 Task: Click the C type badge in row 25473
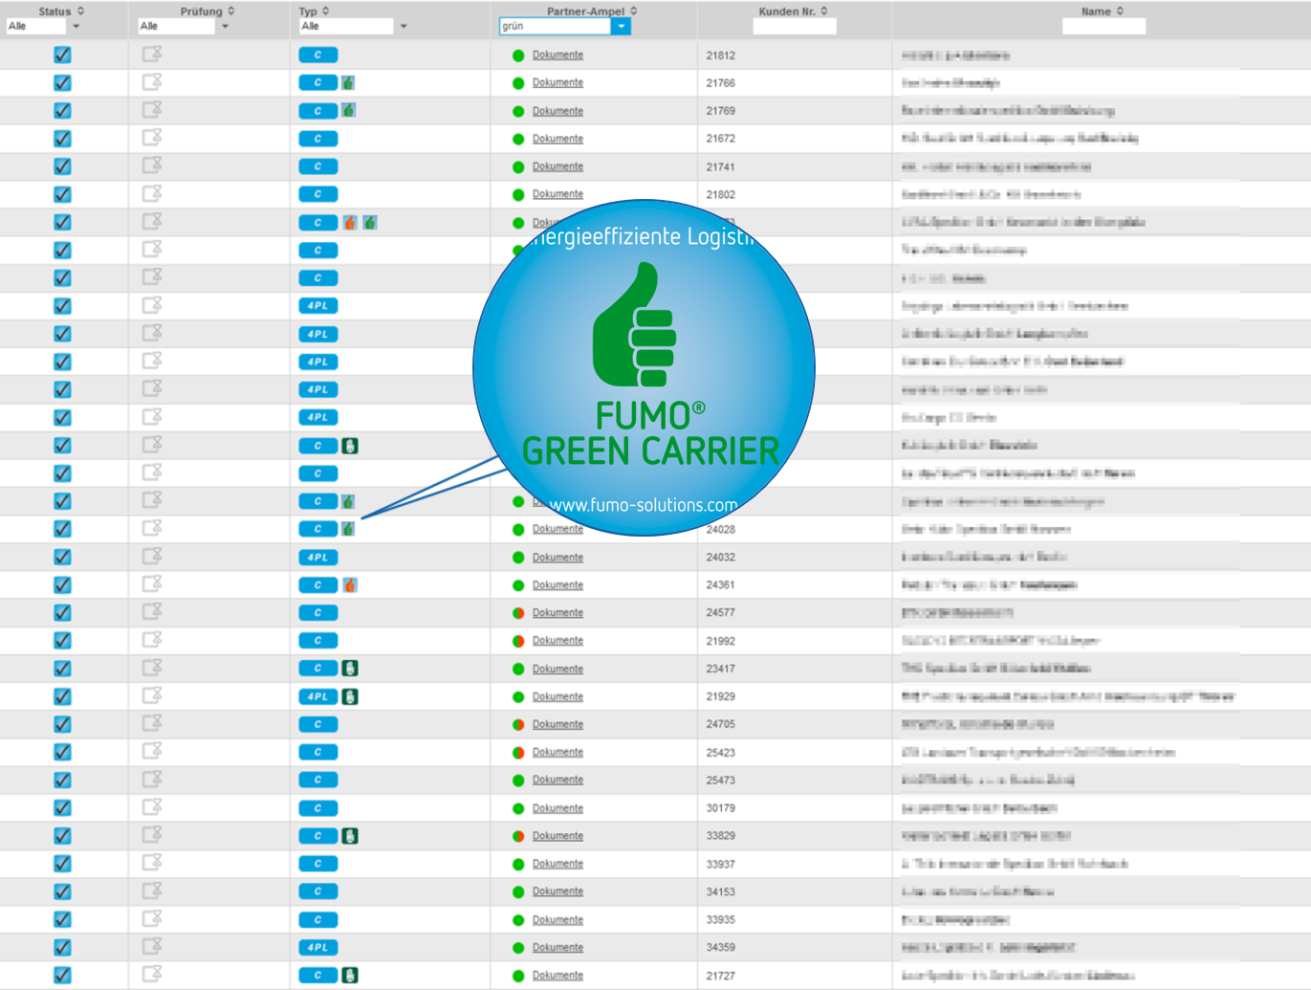tap(317, 780)
